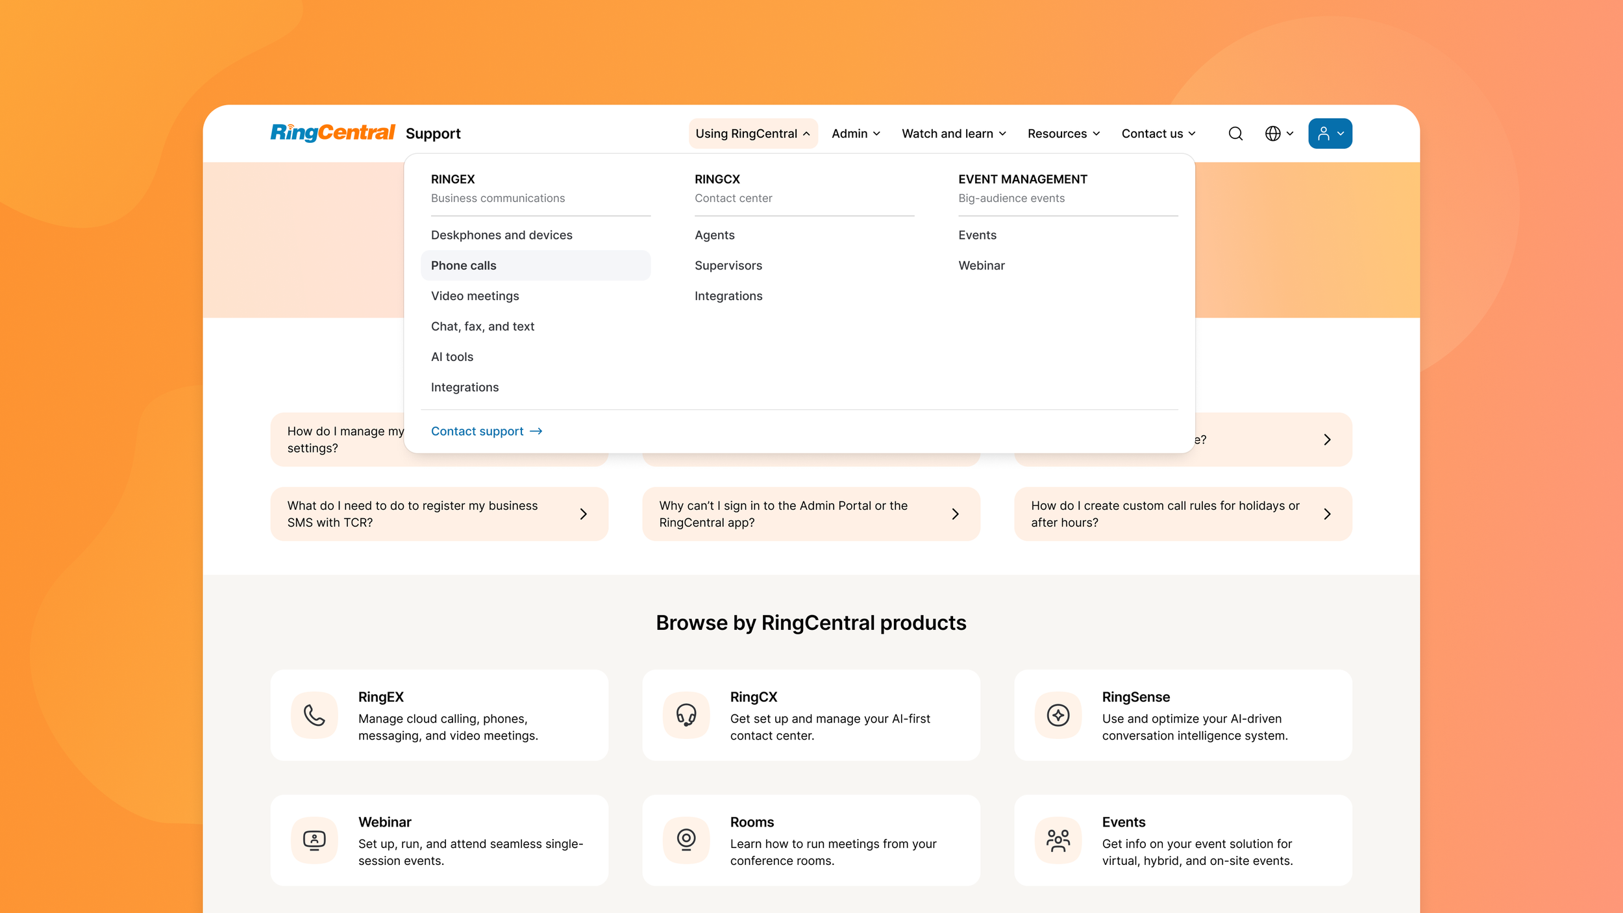Click the RingCentral logo
Screen dimensions: 1623x913
tap(332, 132)
